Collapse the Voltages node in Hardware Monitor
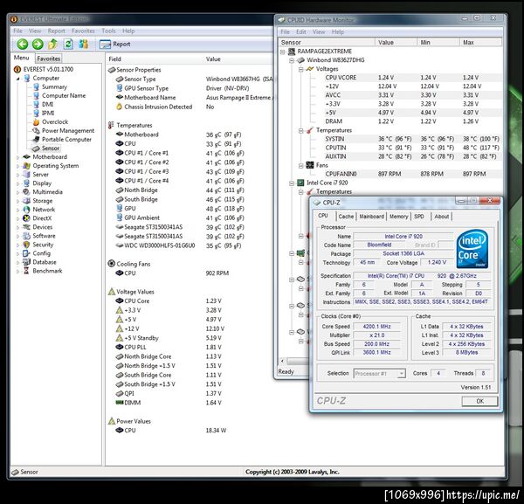This screenshot has width=524, height=504. pyautogui.click(x=300, y=69)
